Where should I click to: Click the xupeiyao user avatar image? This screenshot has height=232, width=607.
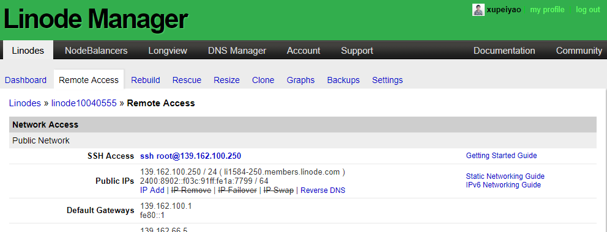pos(479,10)
